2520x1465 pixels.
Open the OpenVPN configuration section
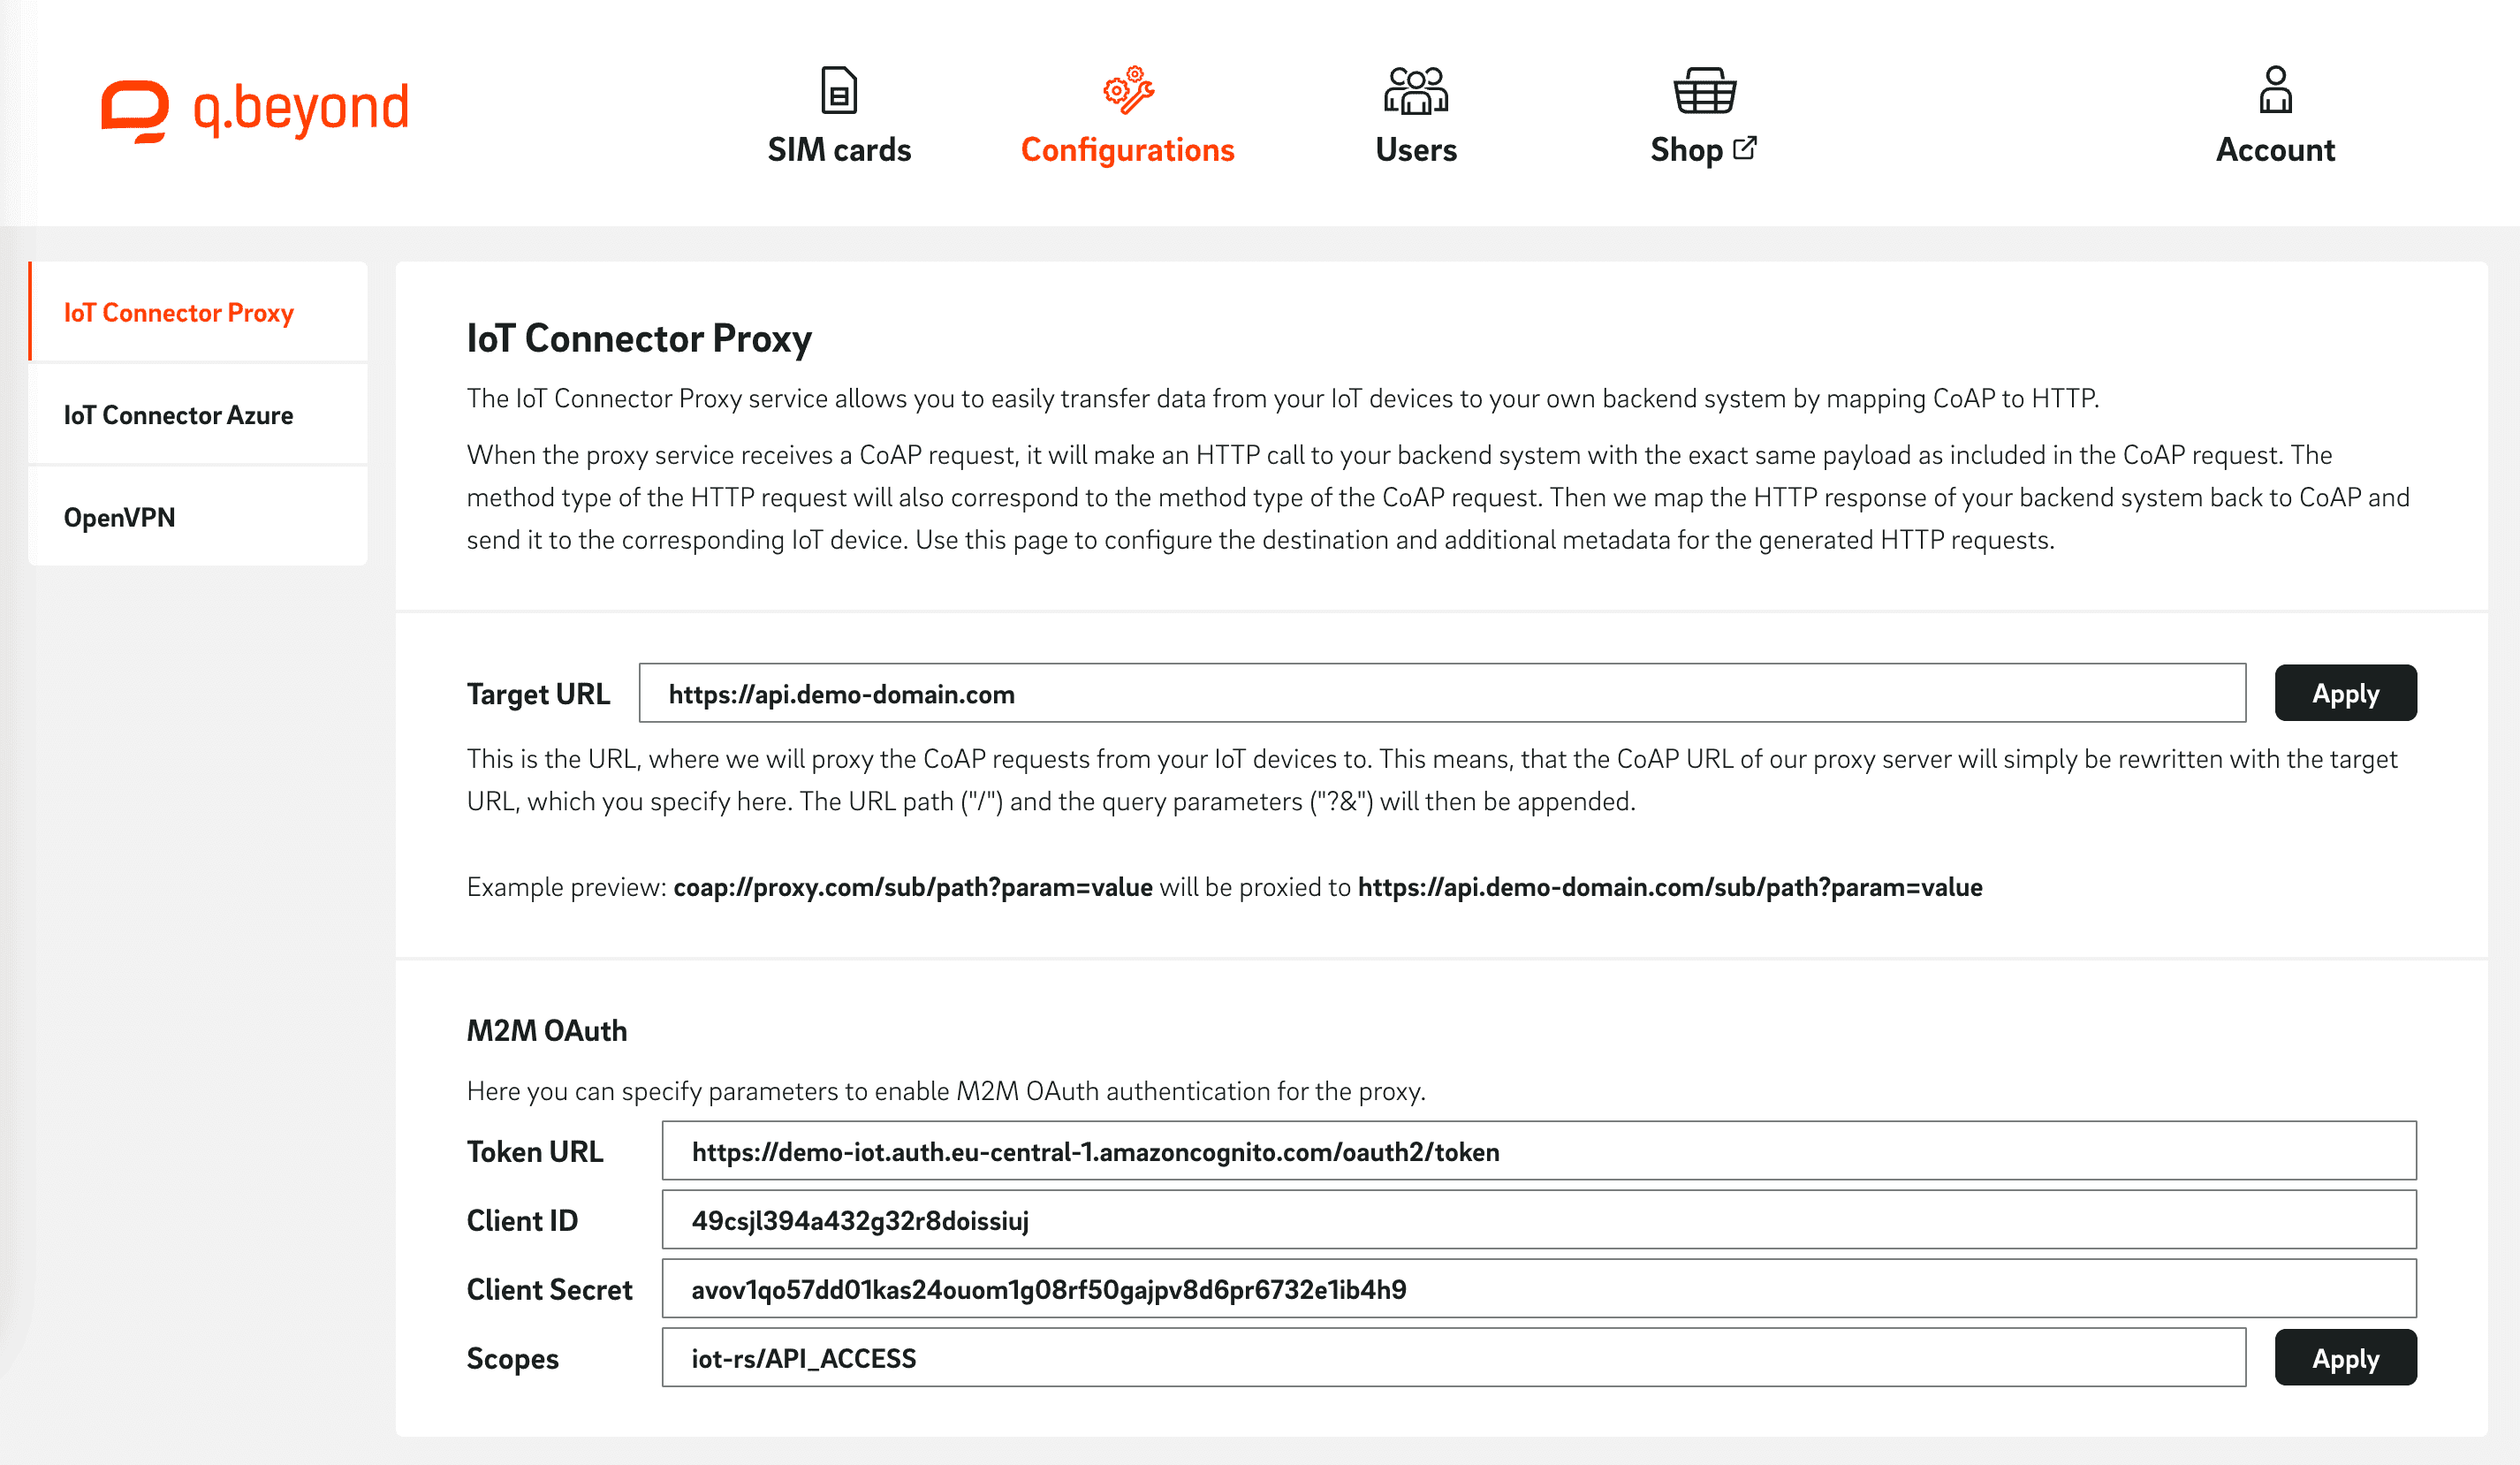coord(120,517)
